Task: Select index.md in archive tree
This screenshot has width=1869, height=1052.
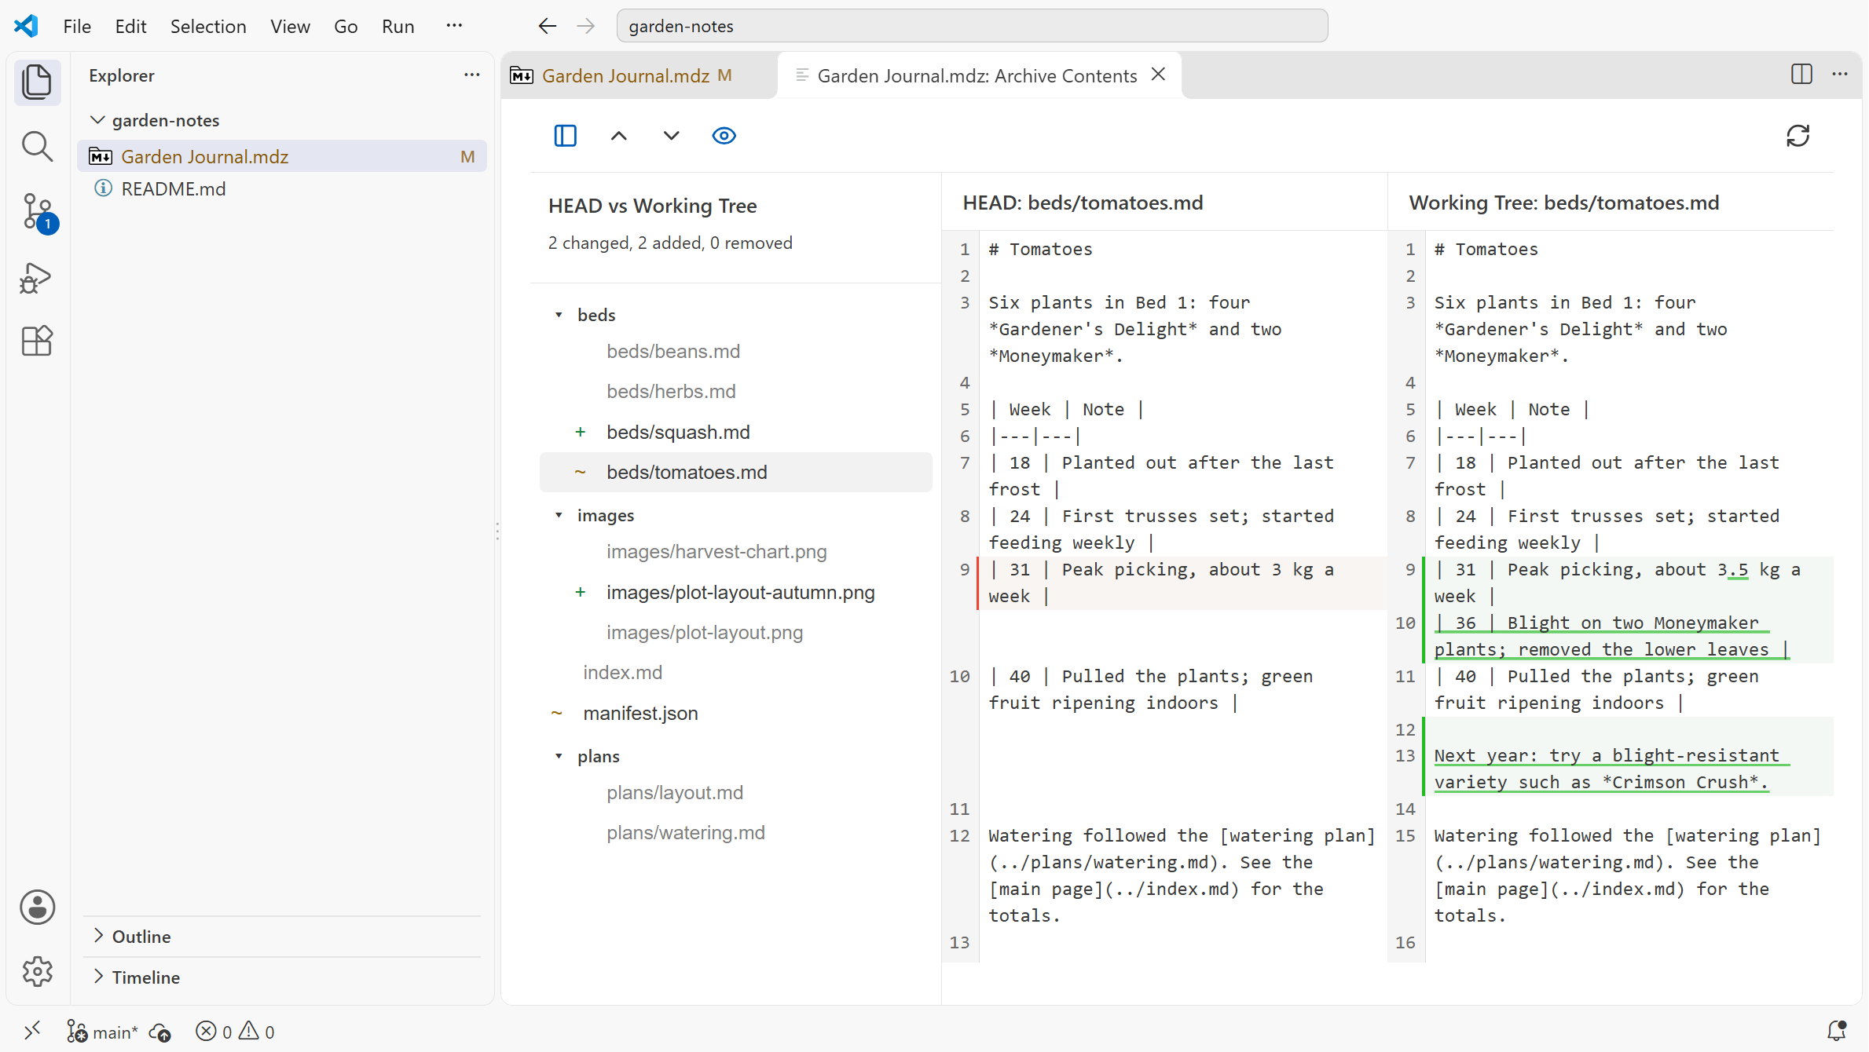Action: click(736, 673)
